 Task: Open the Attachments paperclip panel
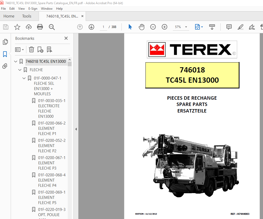pyautogui.click(x=5, y=66)
